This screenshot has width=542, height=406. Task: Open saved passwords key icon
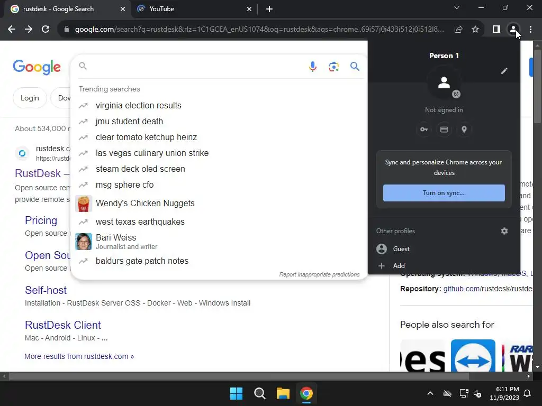[424, 130]
